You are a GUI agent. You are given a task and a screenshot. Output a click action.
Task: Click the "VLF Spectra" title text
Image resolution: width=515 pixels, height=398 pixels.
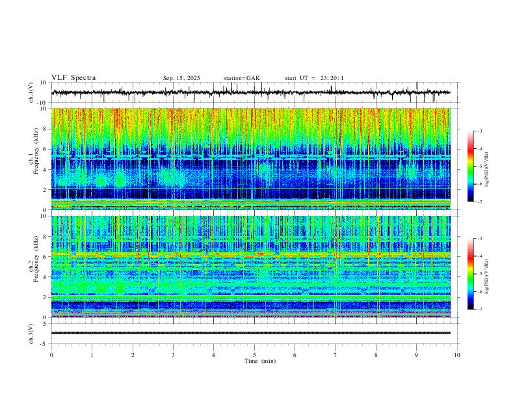point(73,78)
